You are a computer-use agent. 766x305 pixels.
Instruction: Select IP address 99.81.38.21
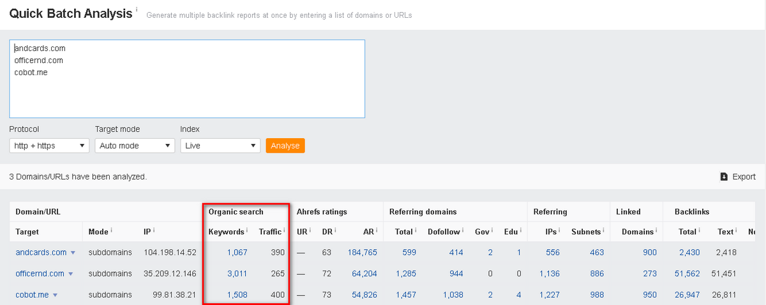click(174, 294)
